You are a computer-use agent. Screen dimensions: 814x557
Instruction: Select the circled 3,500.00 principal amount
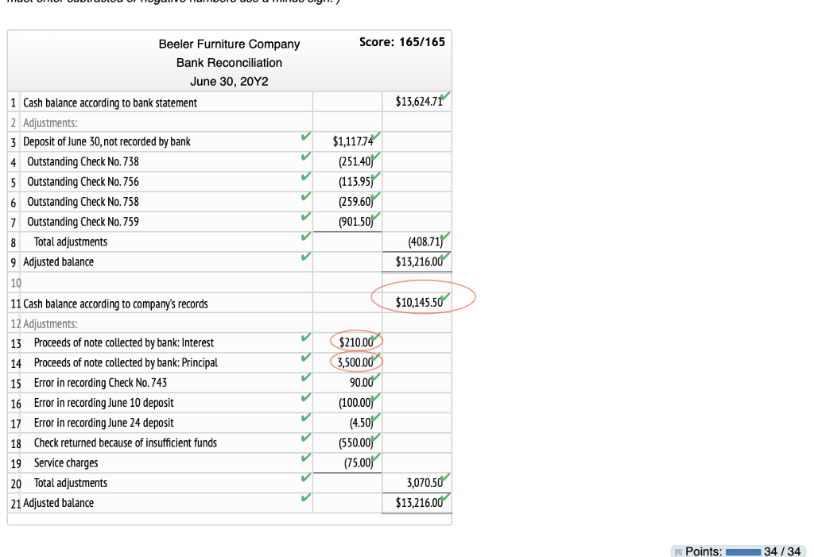(355, 362)
